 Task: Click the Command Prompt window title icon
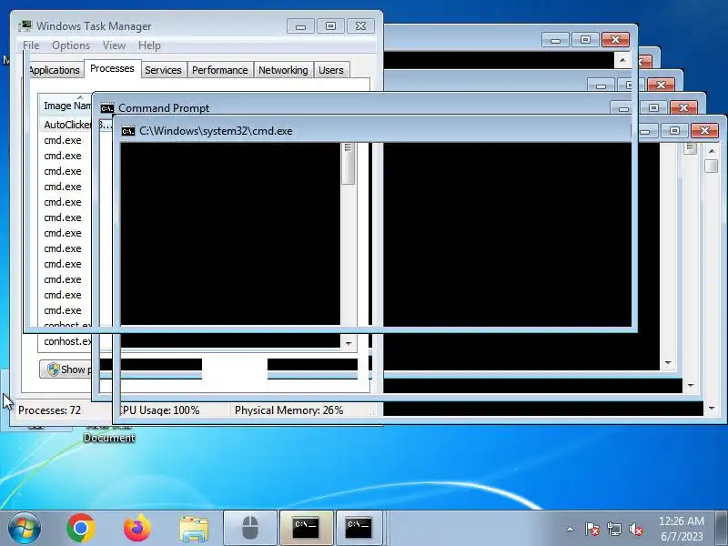107,108
